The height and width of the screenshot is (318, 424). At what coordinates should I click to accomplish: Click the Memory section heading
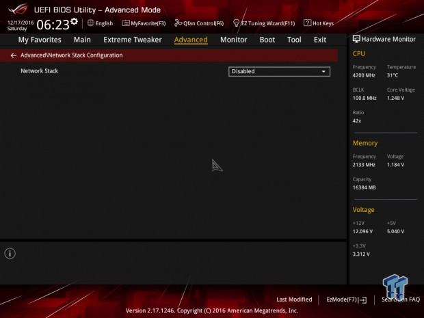click(x=365, y=143)
